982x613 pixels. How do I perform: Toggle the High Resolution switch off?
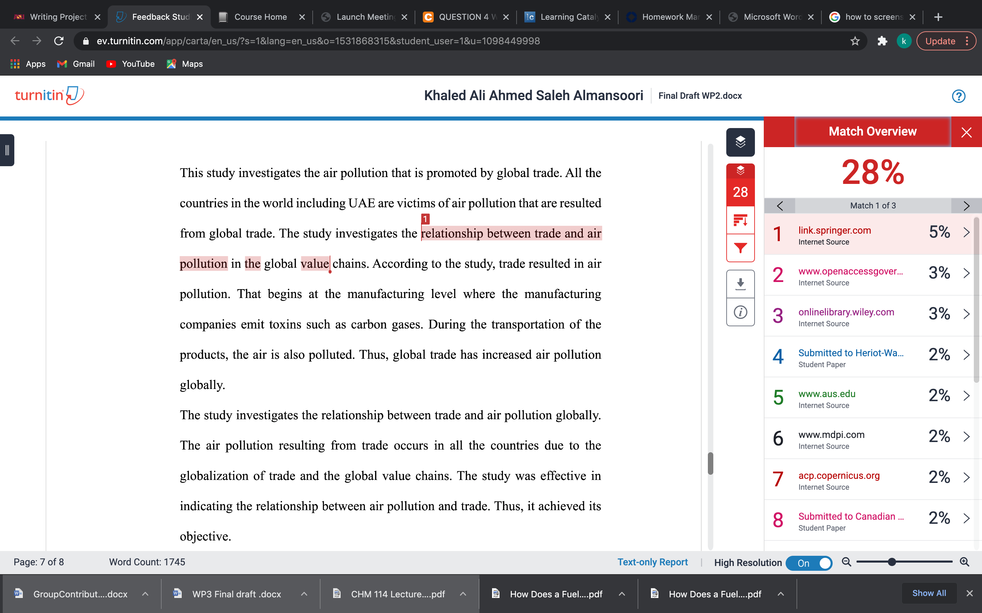pyautogui.click(x=809, y=563)
